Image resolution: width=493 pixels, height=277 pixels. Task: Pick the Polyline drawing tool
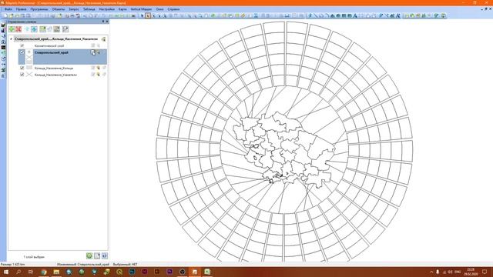click(321, 15)
